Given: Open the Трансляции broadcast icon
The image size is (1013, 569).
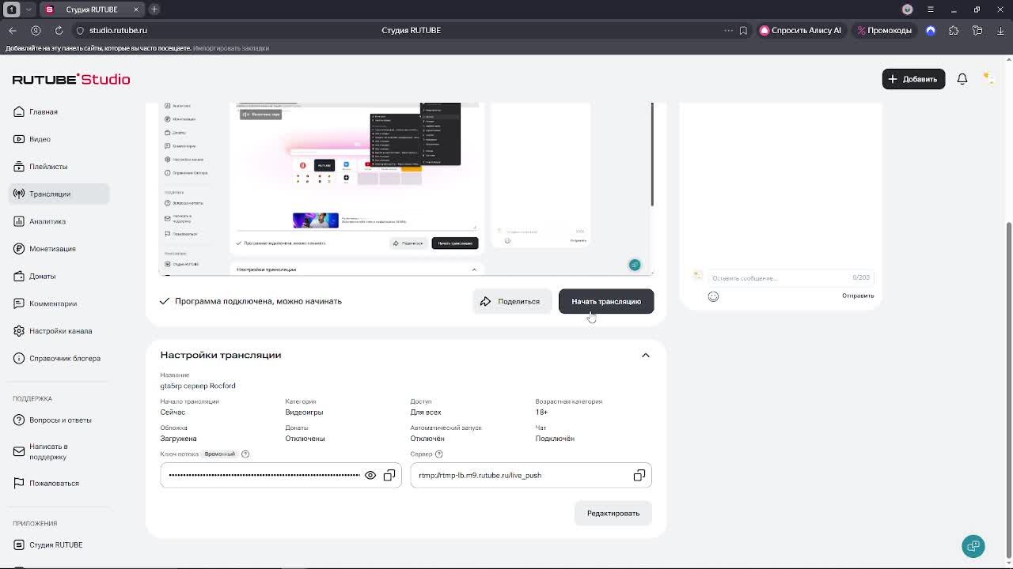Looking at the screenshot, I should (19, 194).
